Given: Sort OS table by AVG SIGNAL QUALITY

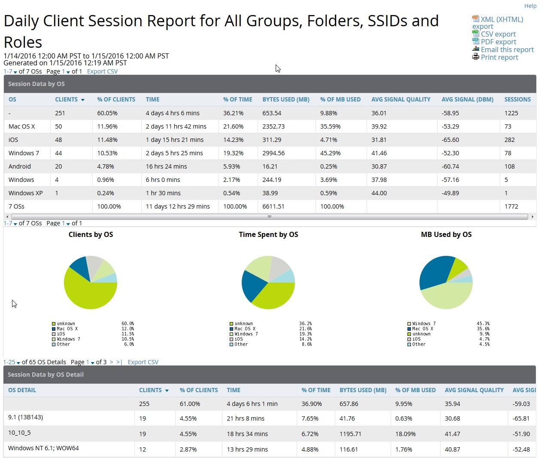Looking at the screenshot, I should [401, 99].
